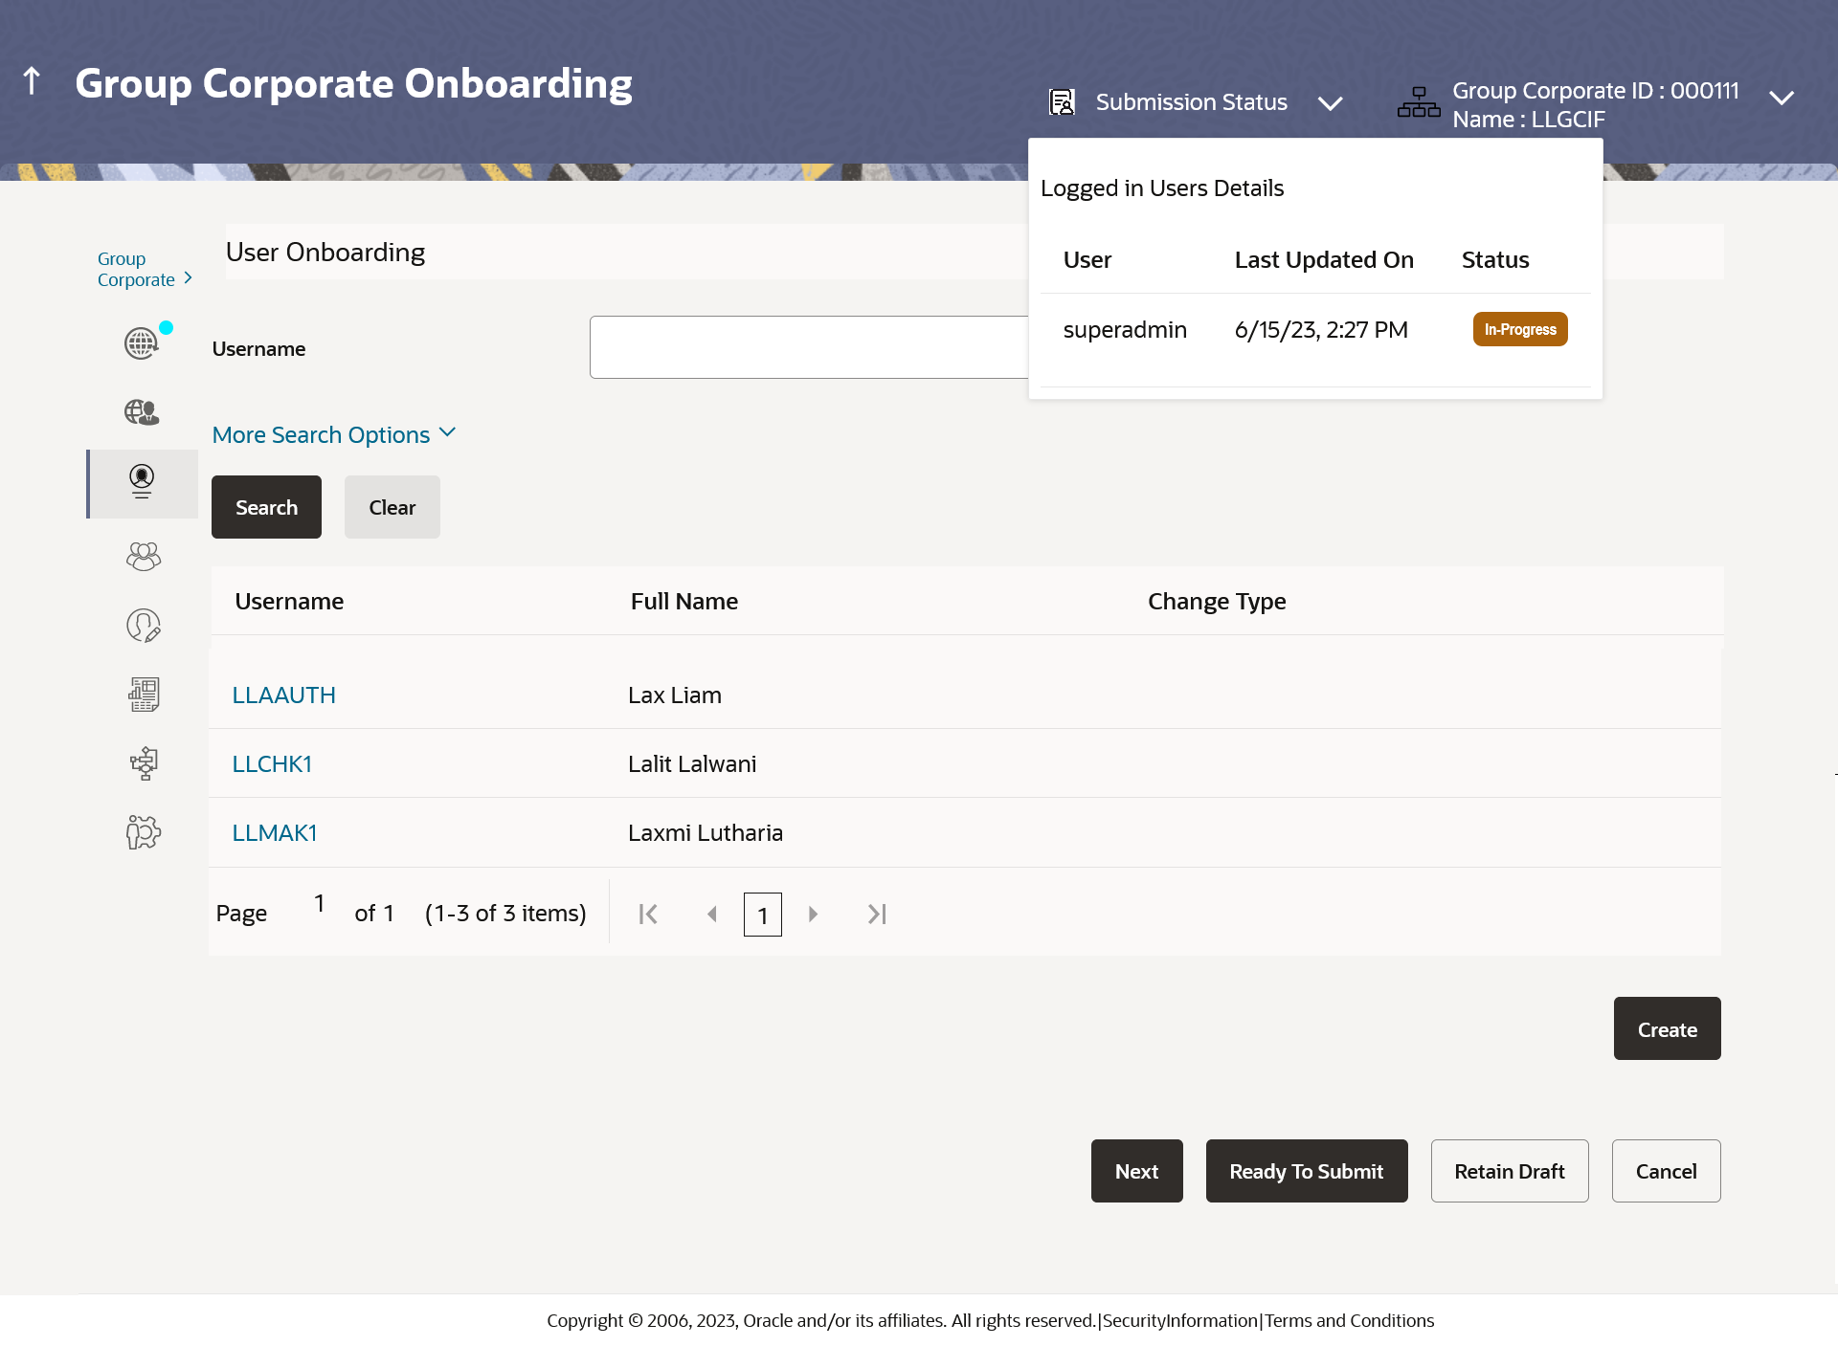Image resolution: width=1838 pixels, height=1368 pixels.
Task: Click the back arrow beside page title
Action: click(32, 81)
